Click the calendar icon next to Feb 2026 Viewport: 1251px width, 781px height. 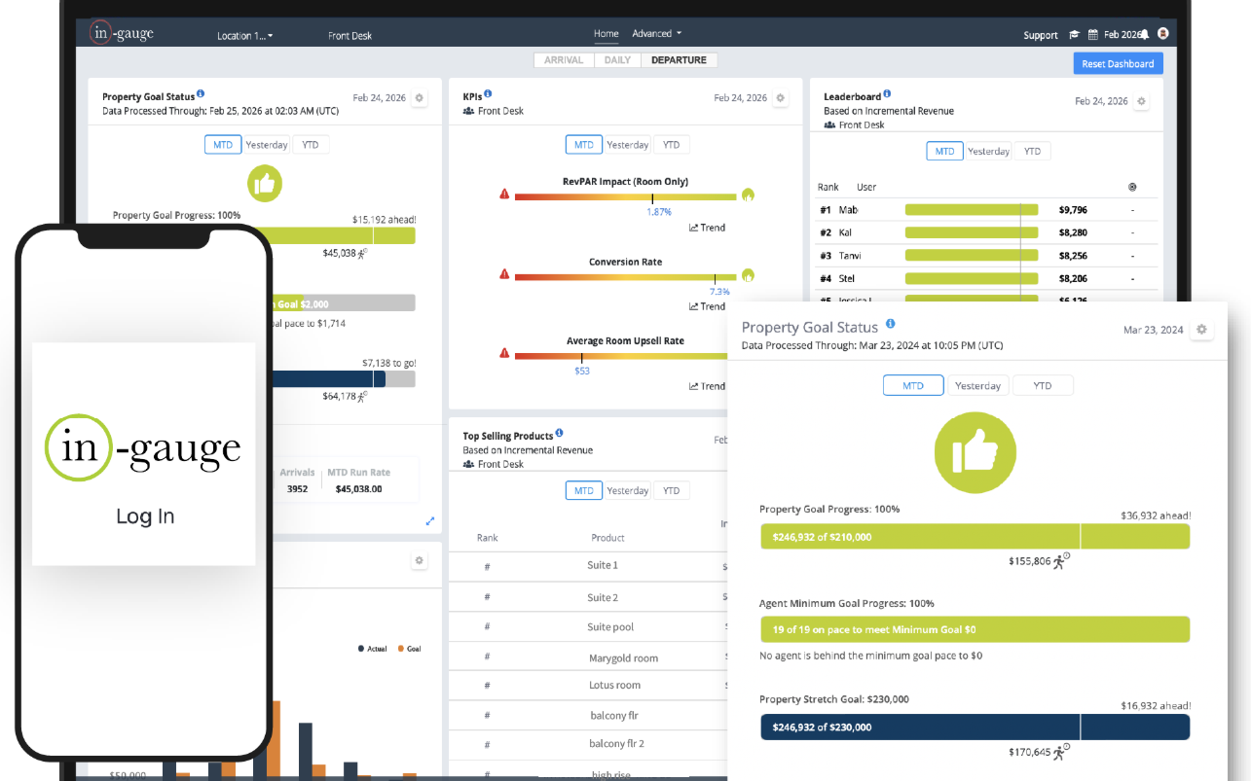[x=1093, y=35]
